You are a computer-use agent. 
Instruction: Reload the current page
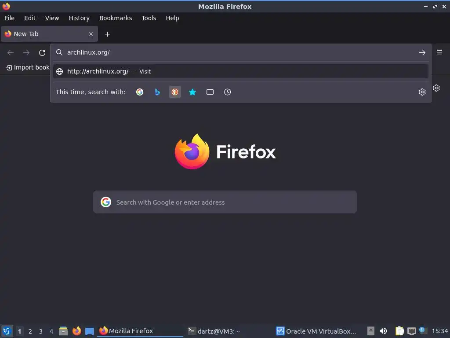(42, 53)
